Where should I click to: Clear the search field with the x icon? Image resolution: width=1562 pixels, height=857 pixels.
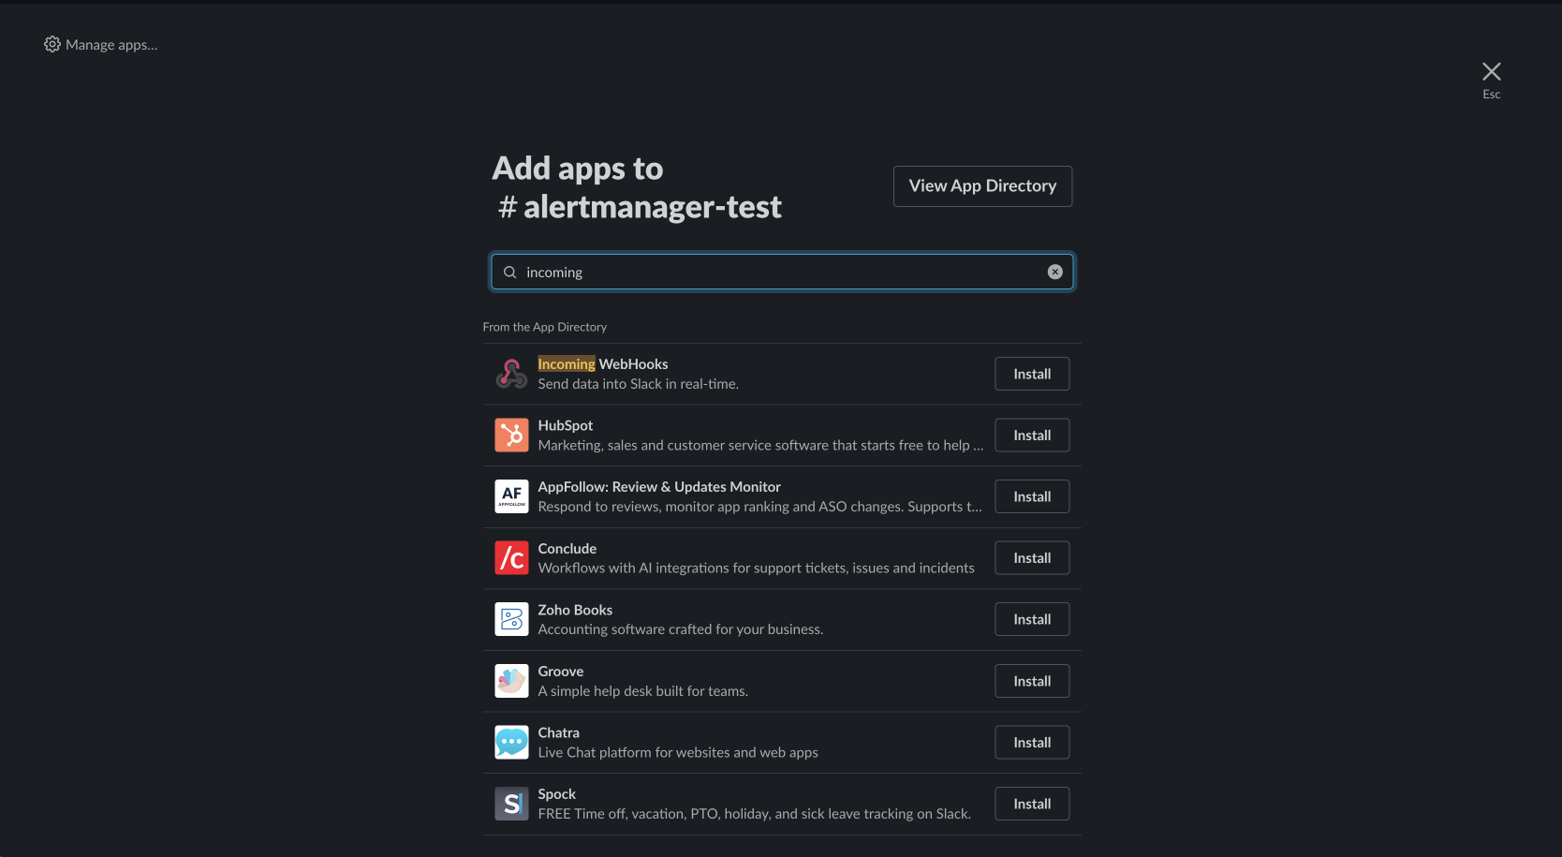[1055, 272]
